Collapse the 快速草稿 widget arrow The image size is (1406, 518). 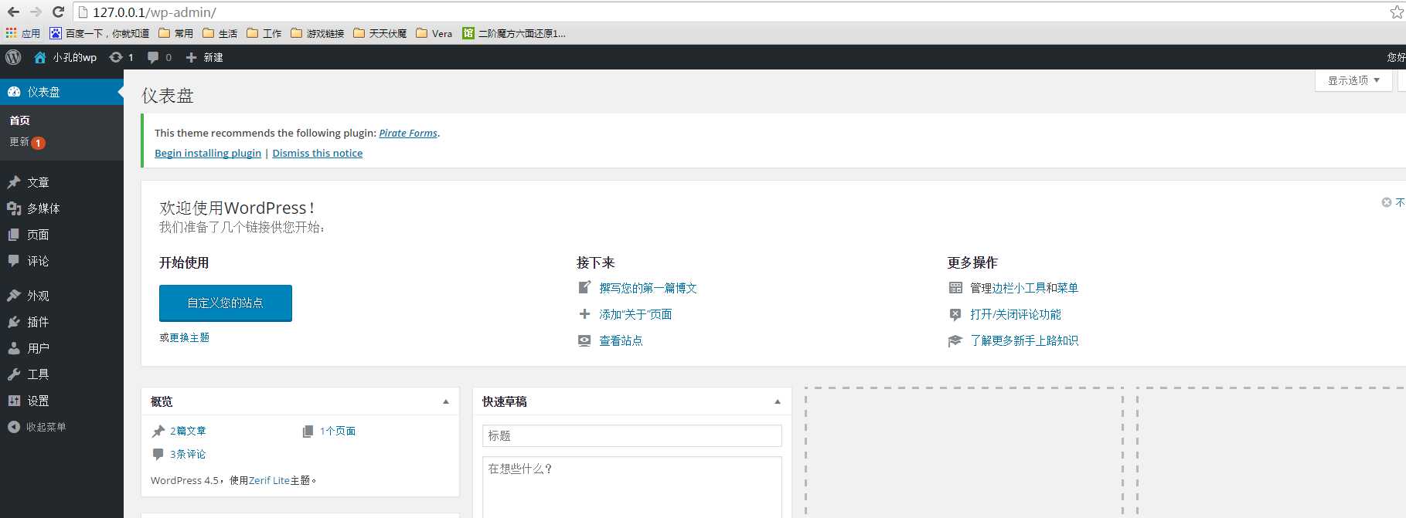click(778, 401)
